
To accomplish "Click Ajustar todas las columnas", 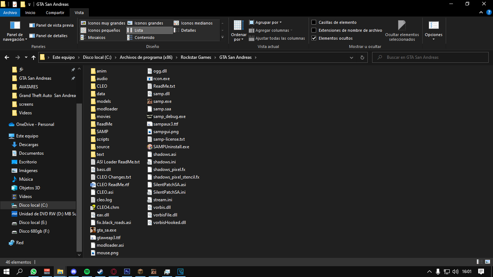I will (x=277, y=38).
